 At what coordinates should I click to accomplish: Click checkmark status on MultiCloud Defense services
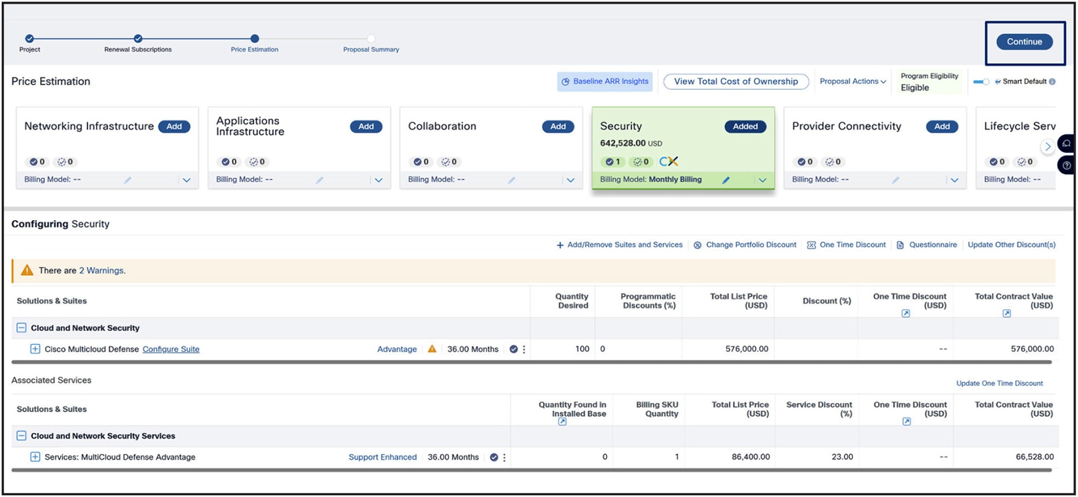pos(494,458)
